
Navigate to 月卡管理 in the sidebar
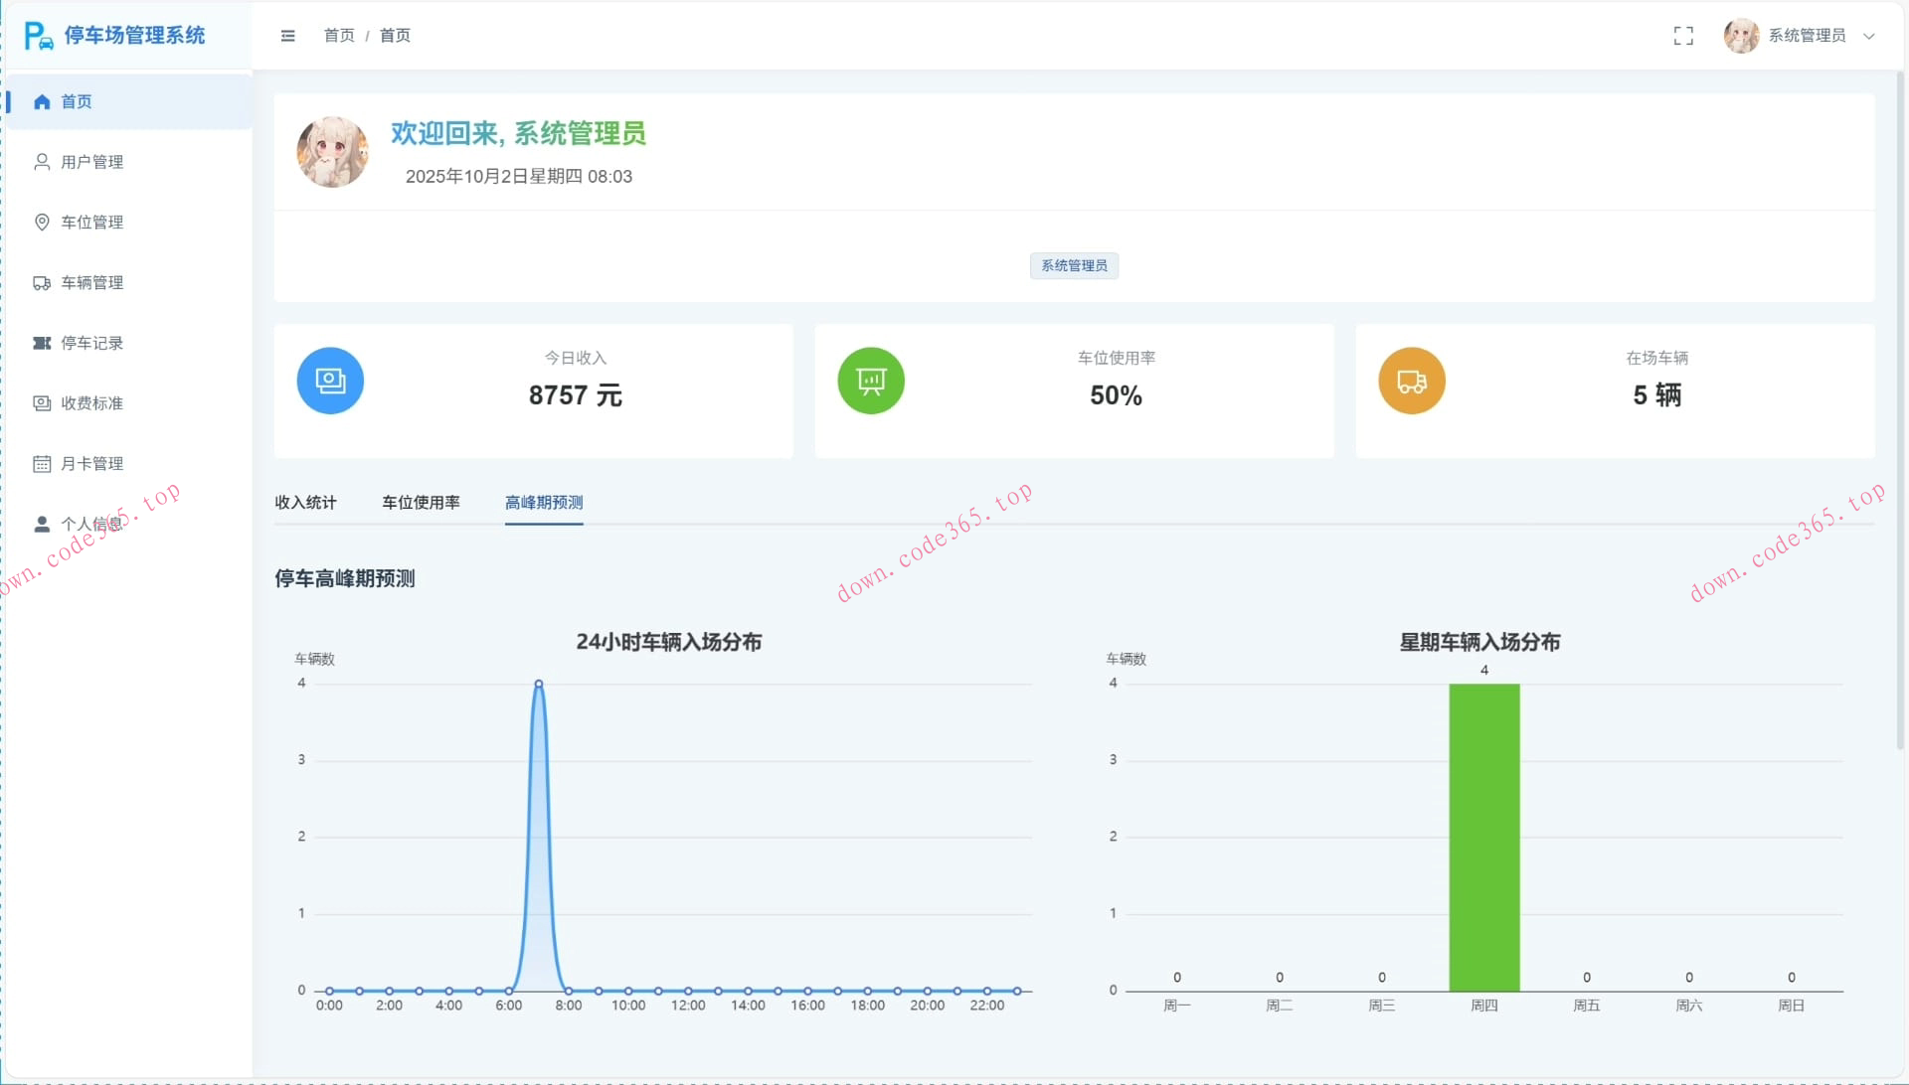point(91,464)
